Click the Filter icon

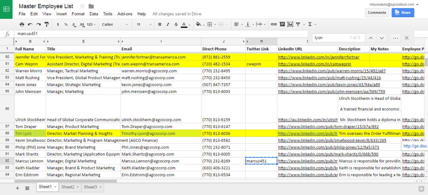(x=298, y=25)
